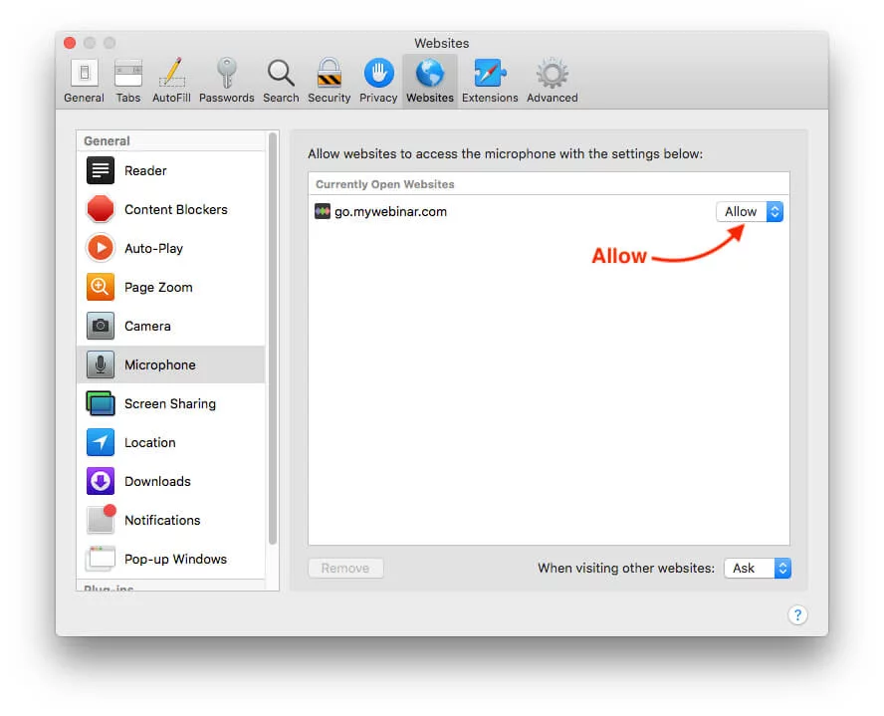
Task: Open the other websites Ask dropdown
Action: [x=757, y=568]
